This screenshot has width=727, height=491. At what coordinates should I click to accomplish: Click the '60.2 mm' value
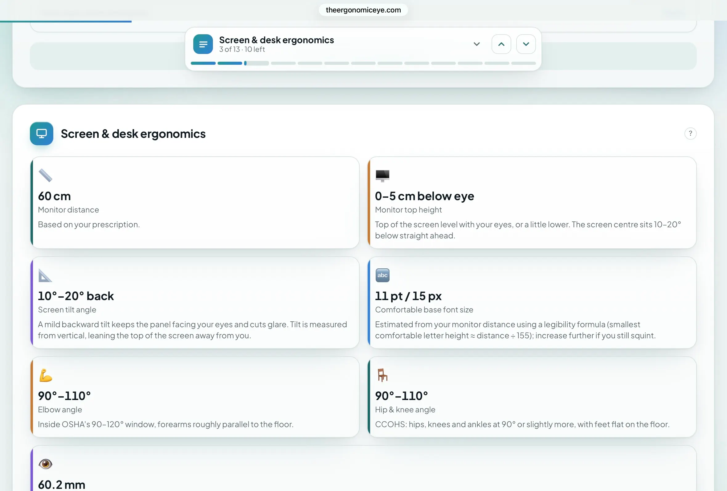[62, 485]
